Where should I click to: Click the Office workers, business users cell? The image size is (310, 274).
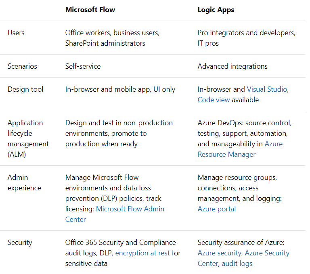112,38
